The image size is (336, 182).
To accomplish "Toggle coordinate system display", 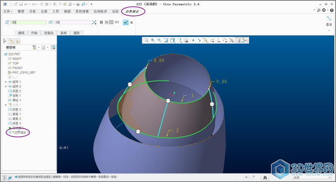I will [x=231, y=40].
